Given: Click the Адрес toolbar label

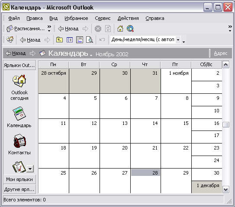Looking at the screenshot, I should coord(220,53).
